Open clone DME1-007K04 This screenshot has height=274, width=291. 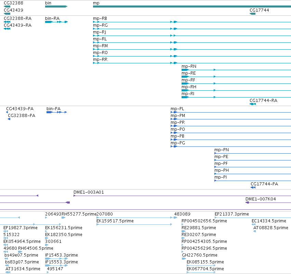pos(261,199)
